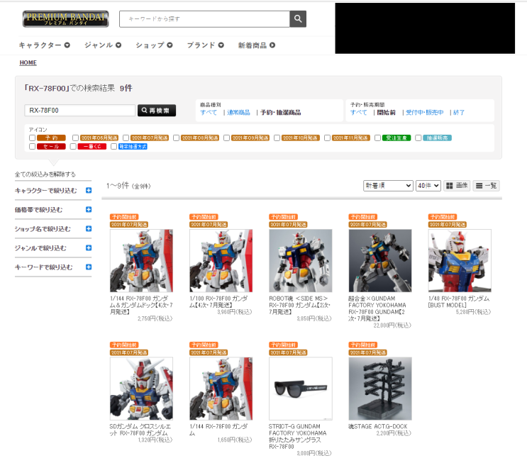
Task: Filter by 受付中・販売中 period
Action: pyautogui.click(x=424, y=113)
